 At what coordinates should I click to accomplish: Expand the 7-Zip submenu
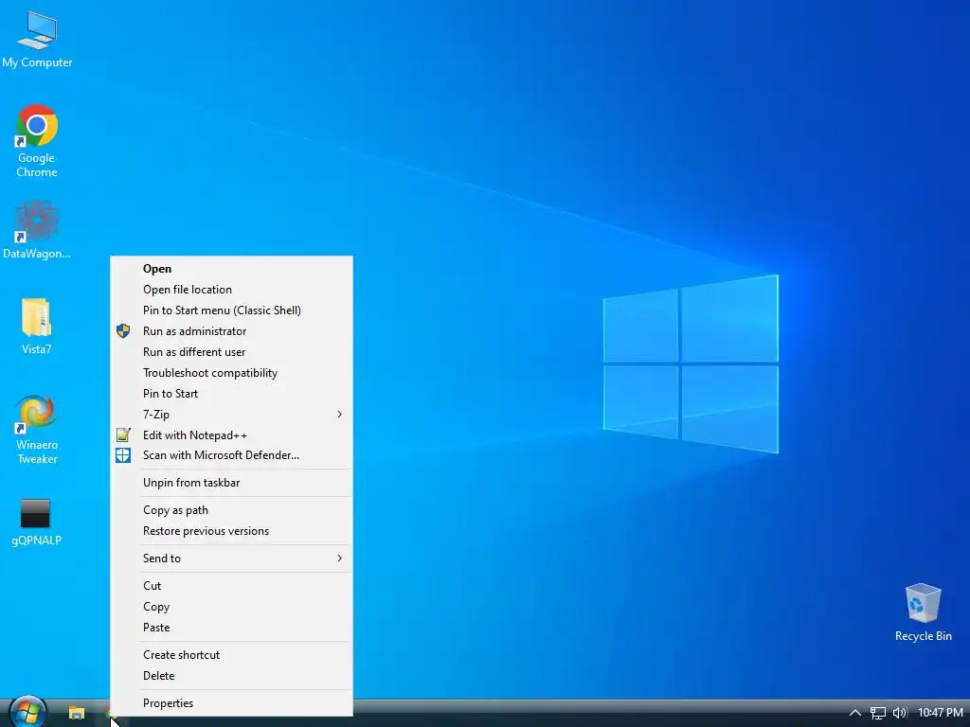pyautogui.click(x=231, y=415)
